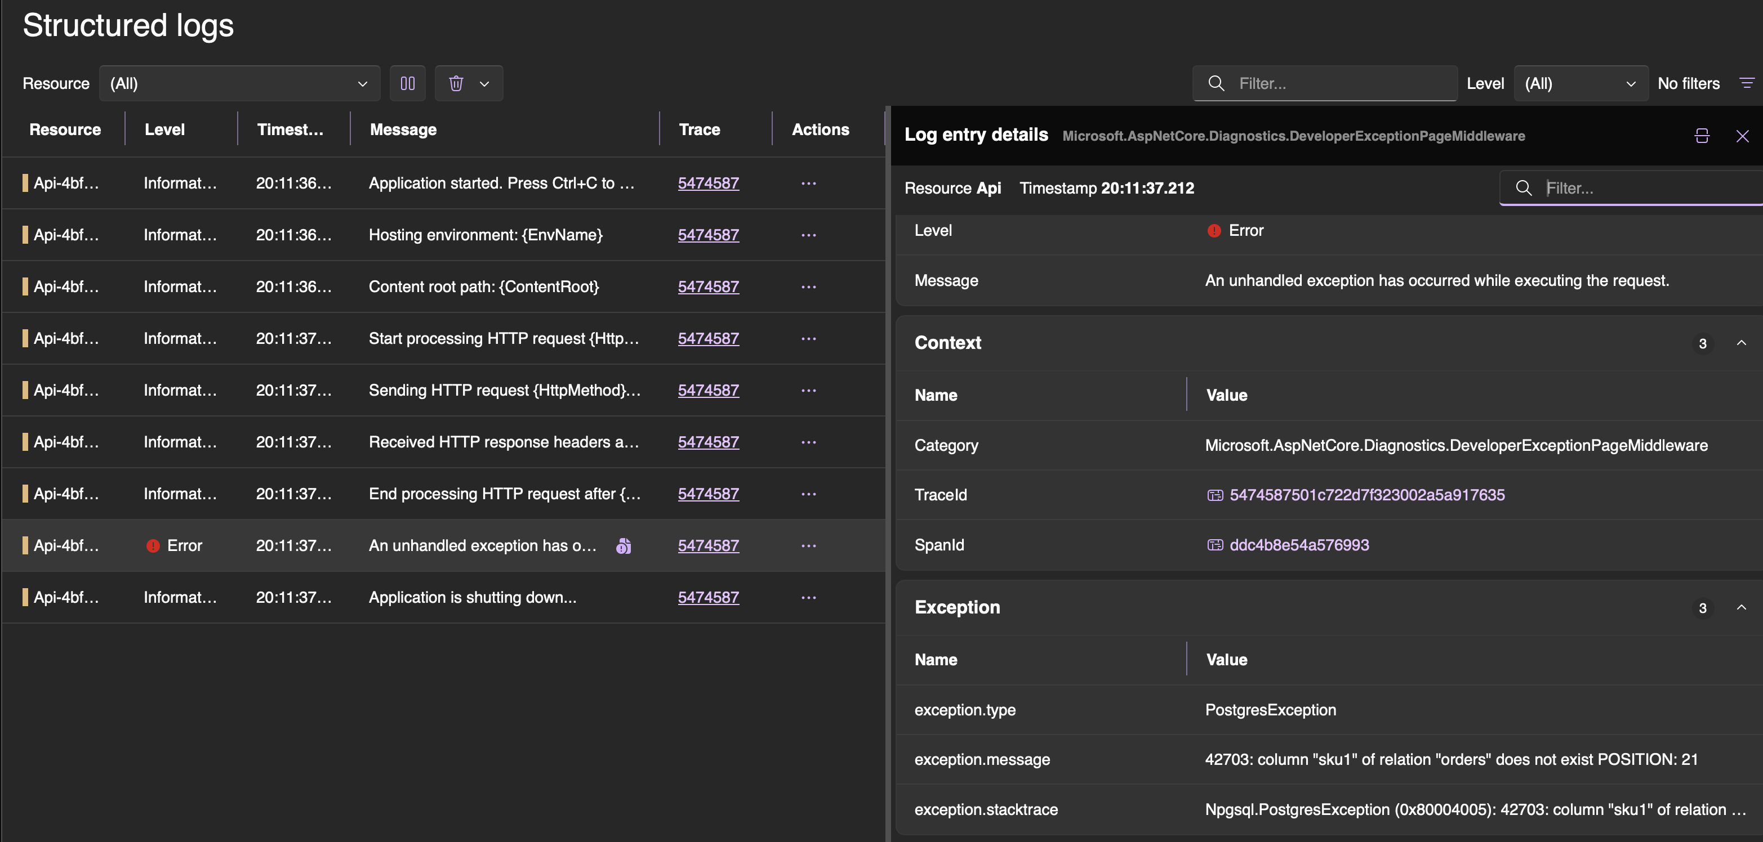Pause incoming logs with the pause icon

pos(407,83)
